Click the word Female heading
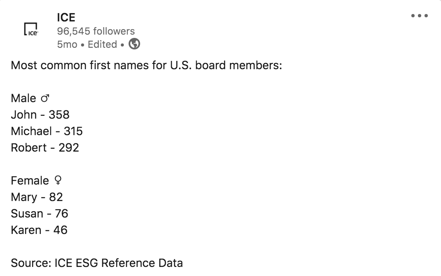The width and height of the screenshot is (441, 276). click(x=30, y=181)
